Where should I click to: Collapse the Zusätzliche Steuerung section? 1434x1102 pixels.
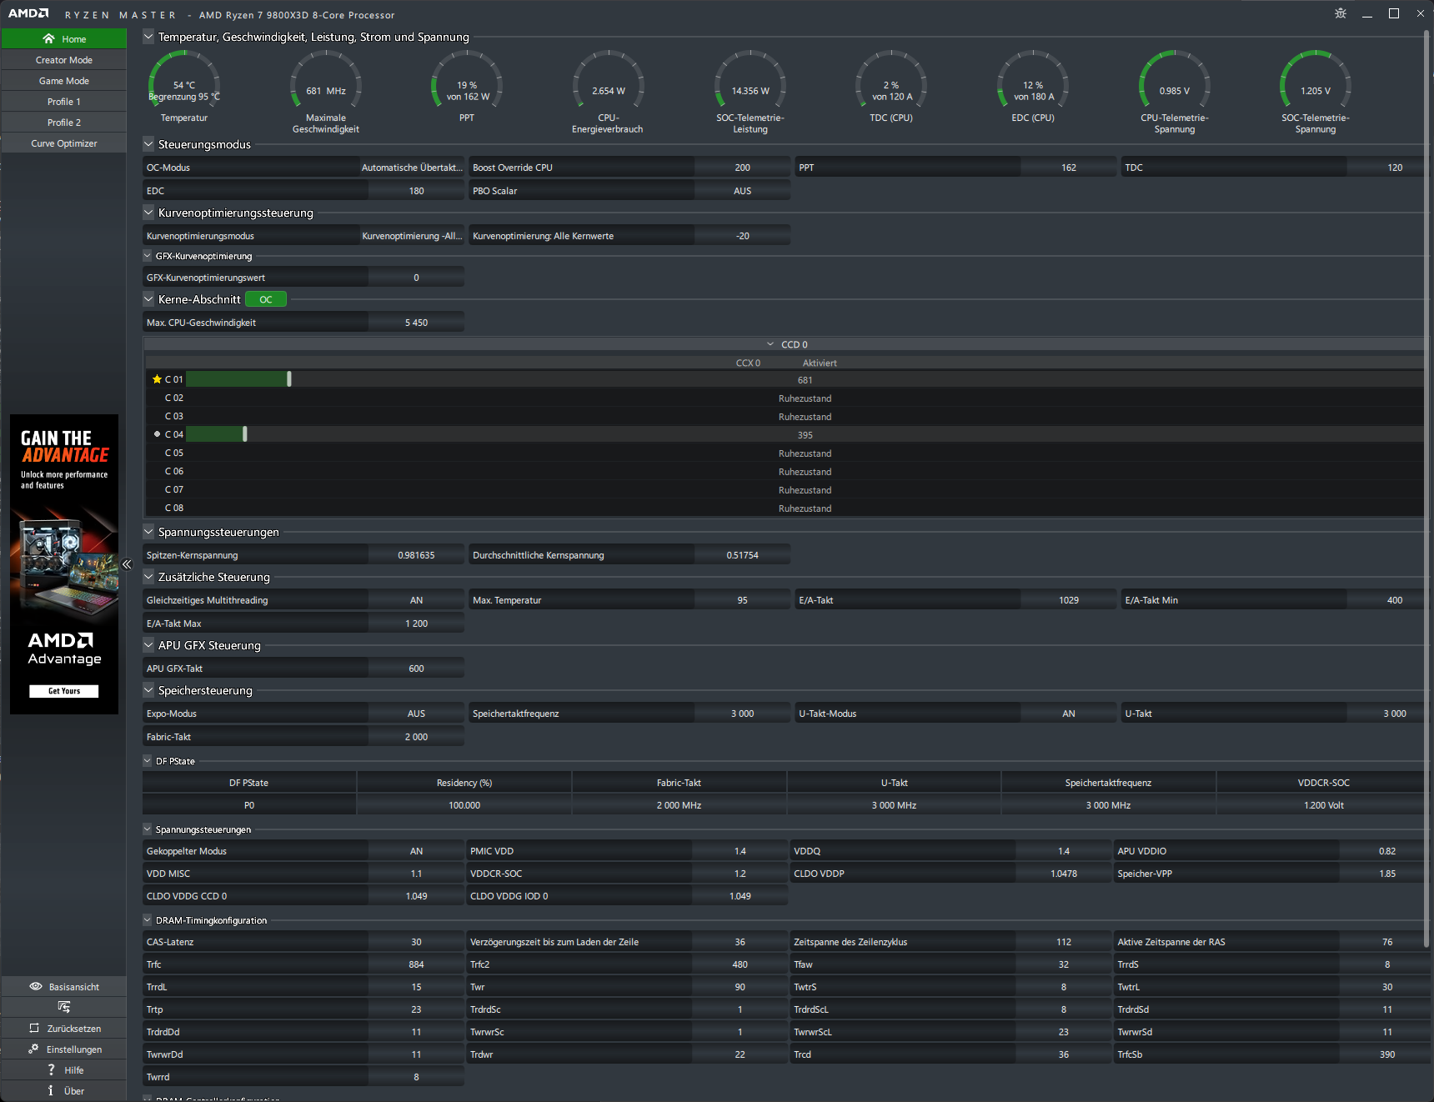point(148,577)
